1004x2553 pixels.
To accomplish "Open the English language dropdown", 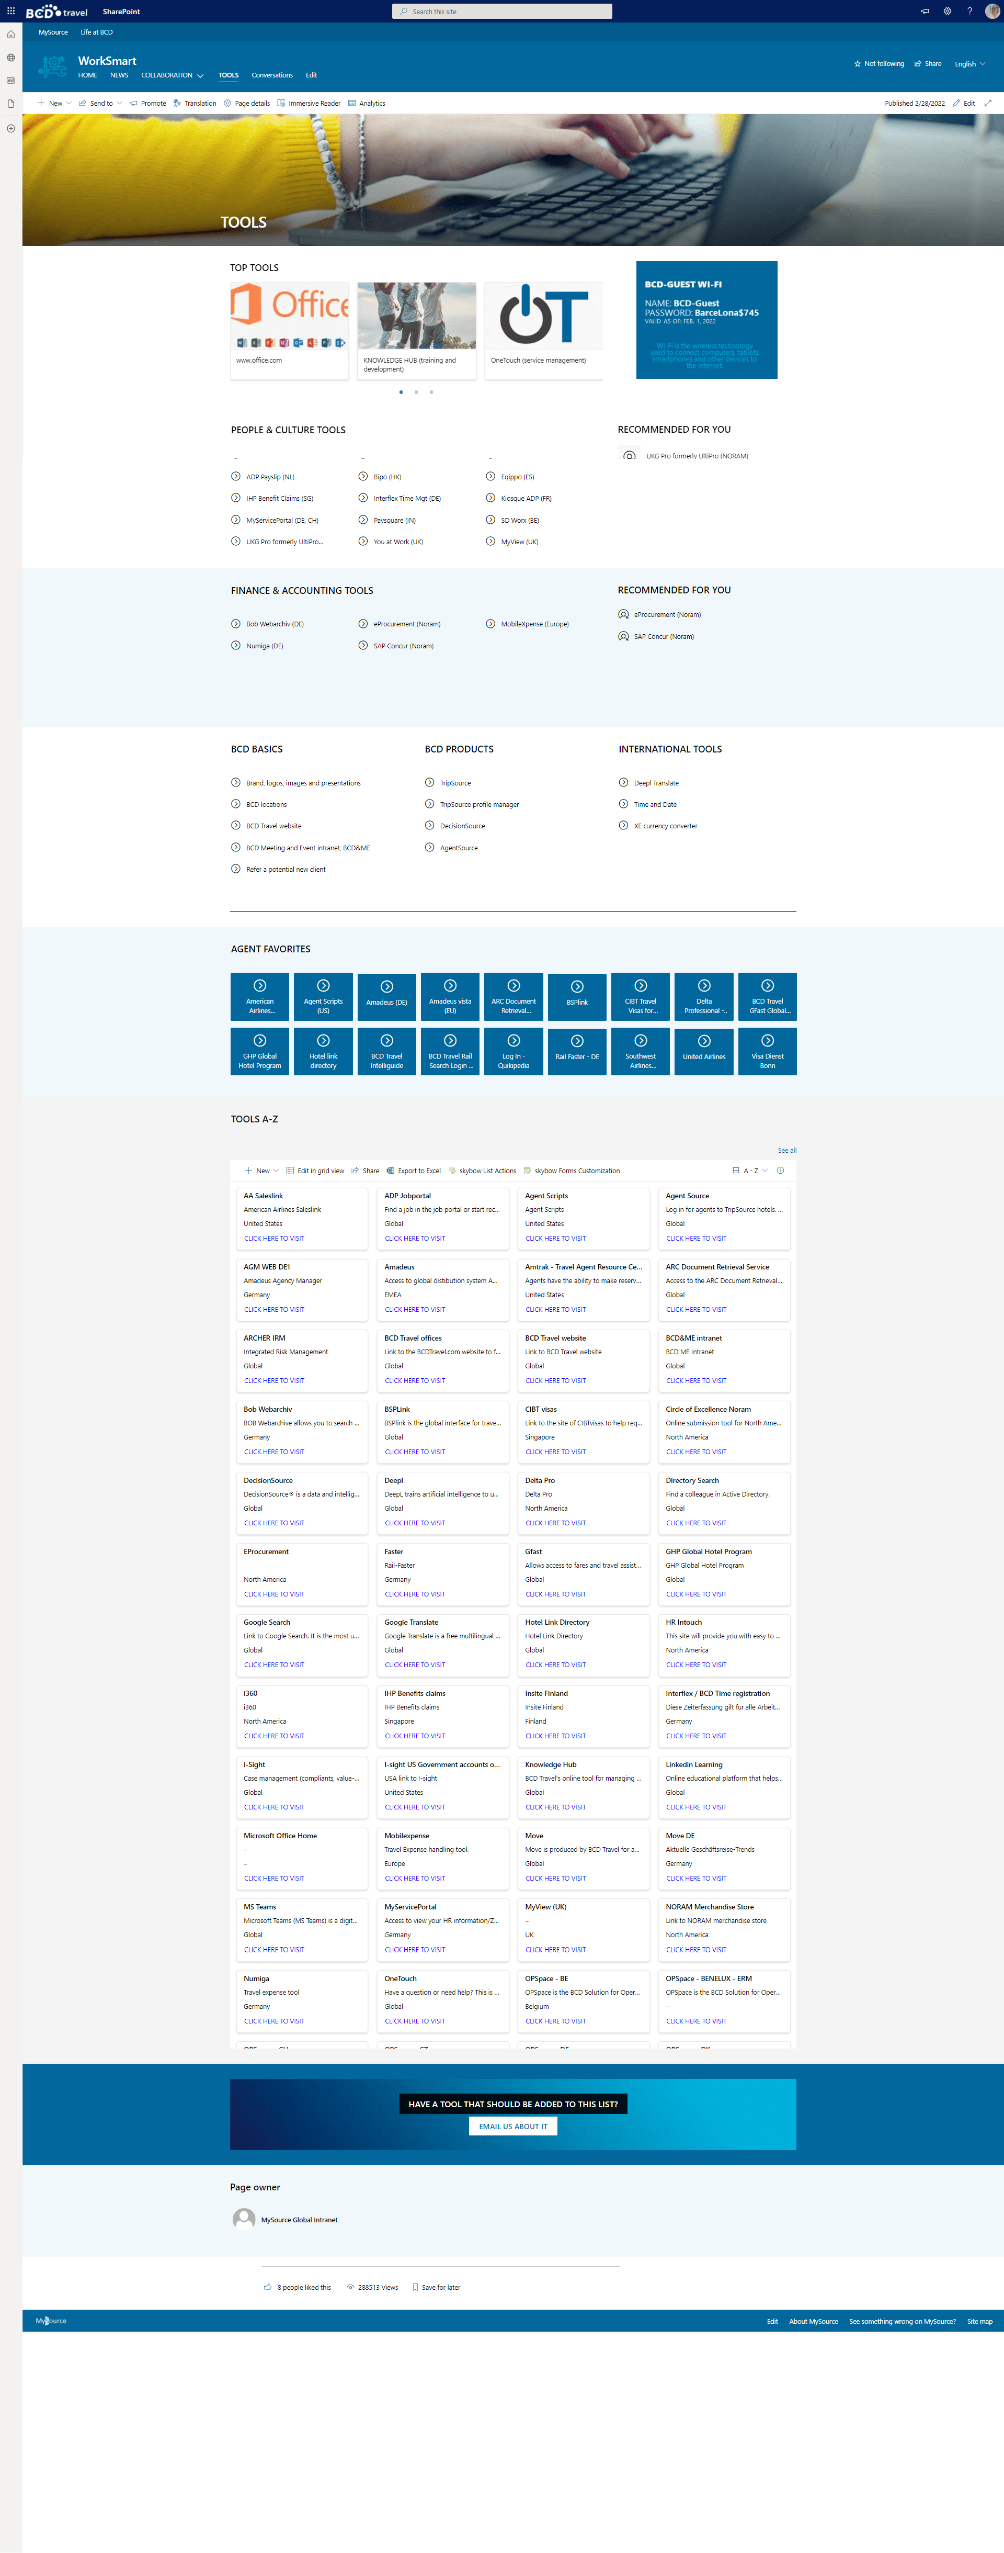I will pyautogui.click(x=969, y=63).
